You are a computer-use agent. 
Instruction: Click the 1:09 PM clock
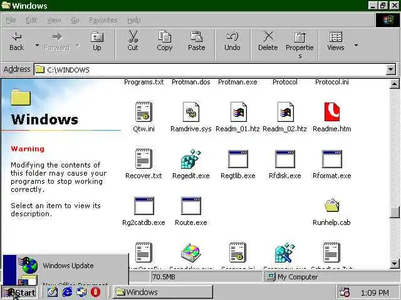click(x=375, y=292)
